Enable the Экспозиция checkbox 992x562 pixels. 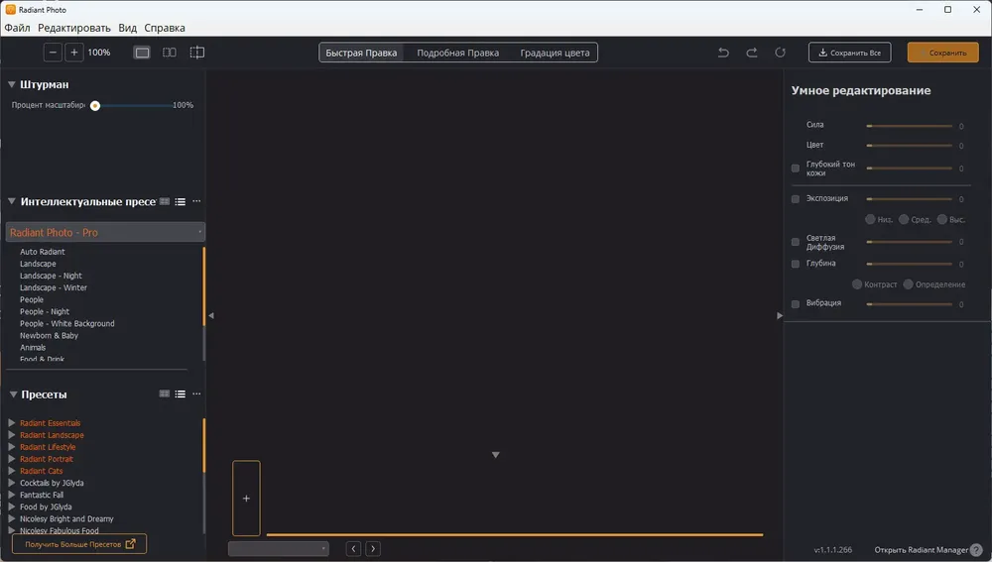pos(796,199)
